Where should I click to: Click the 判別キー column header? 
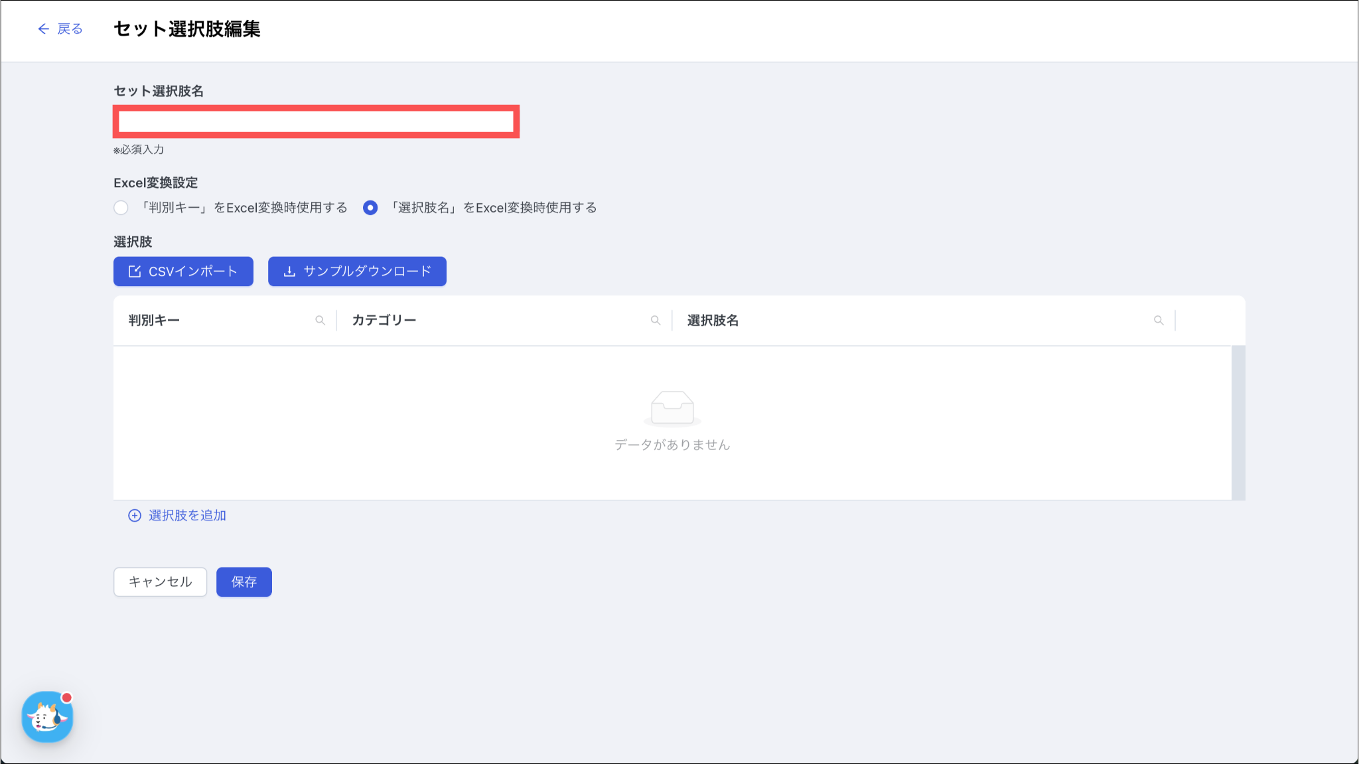pos(154,321)
